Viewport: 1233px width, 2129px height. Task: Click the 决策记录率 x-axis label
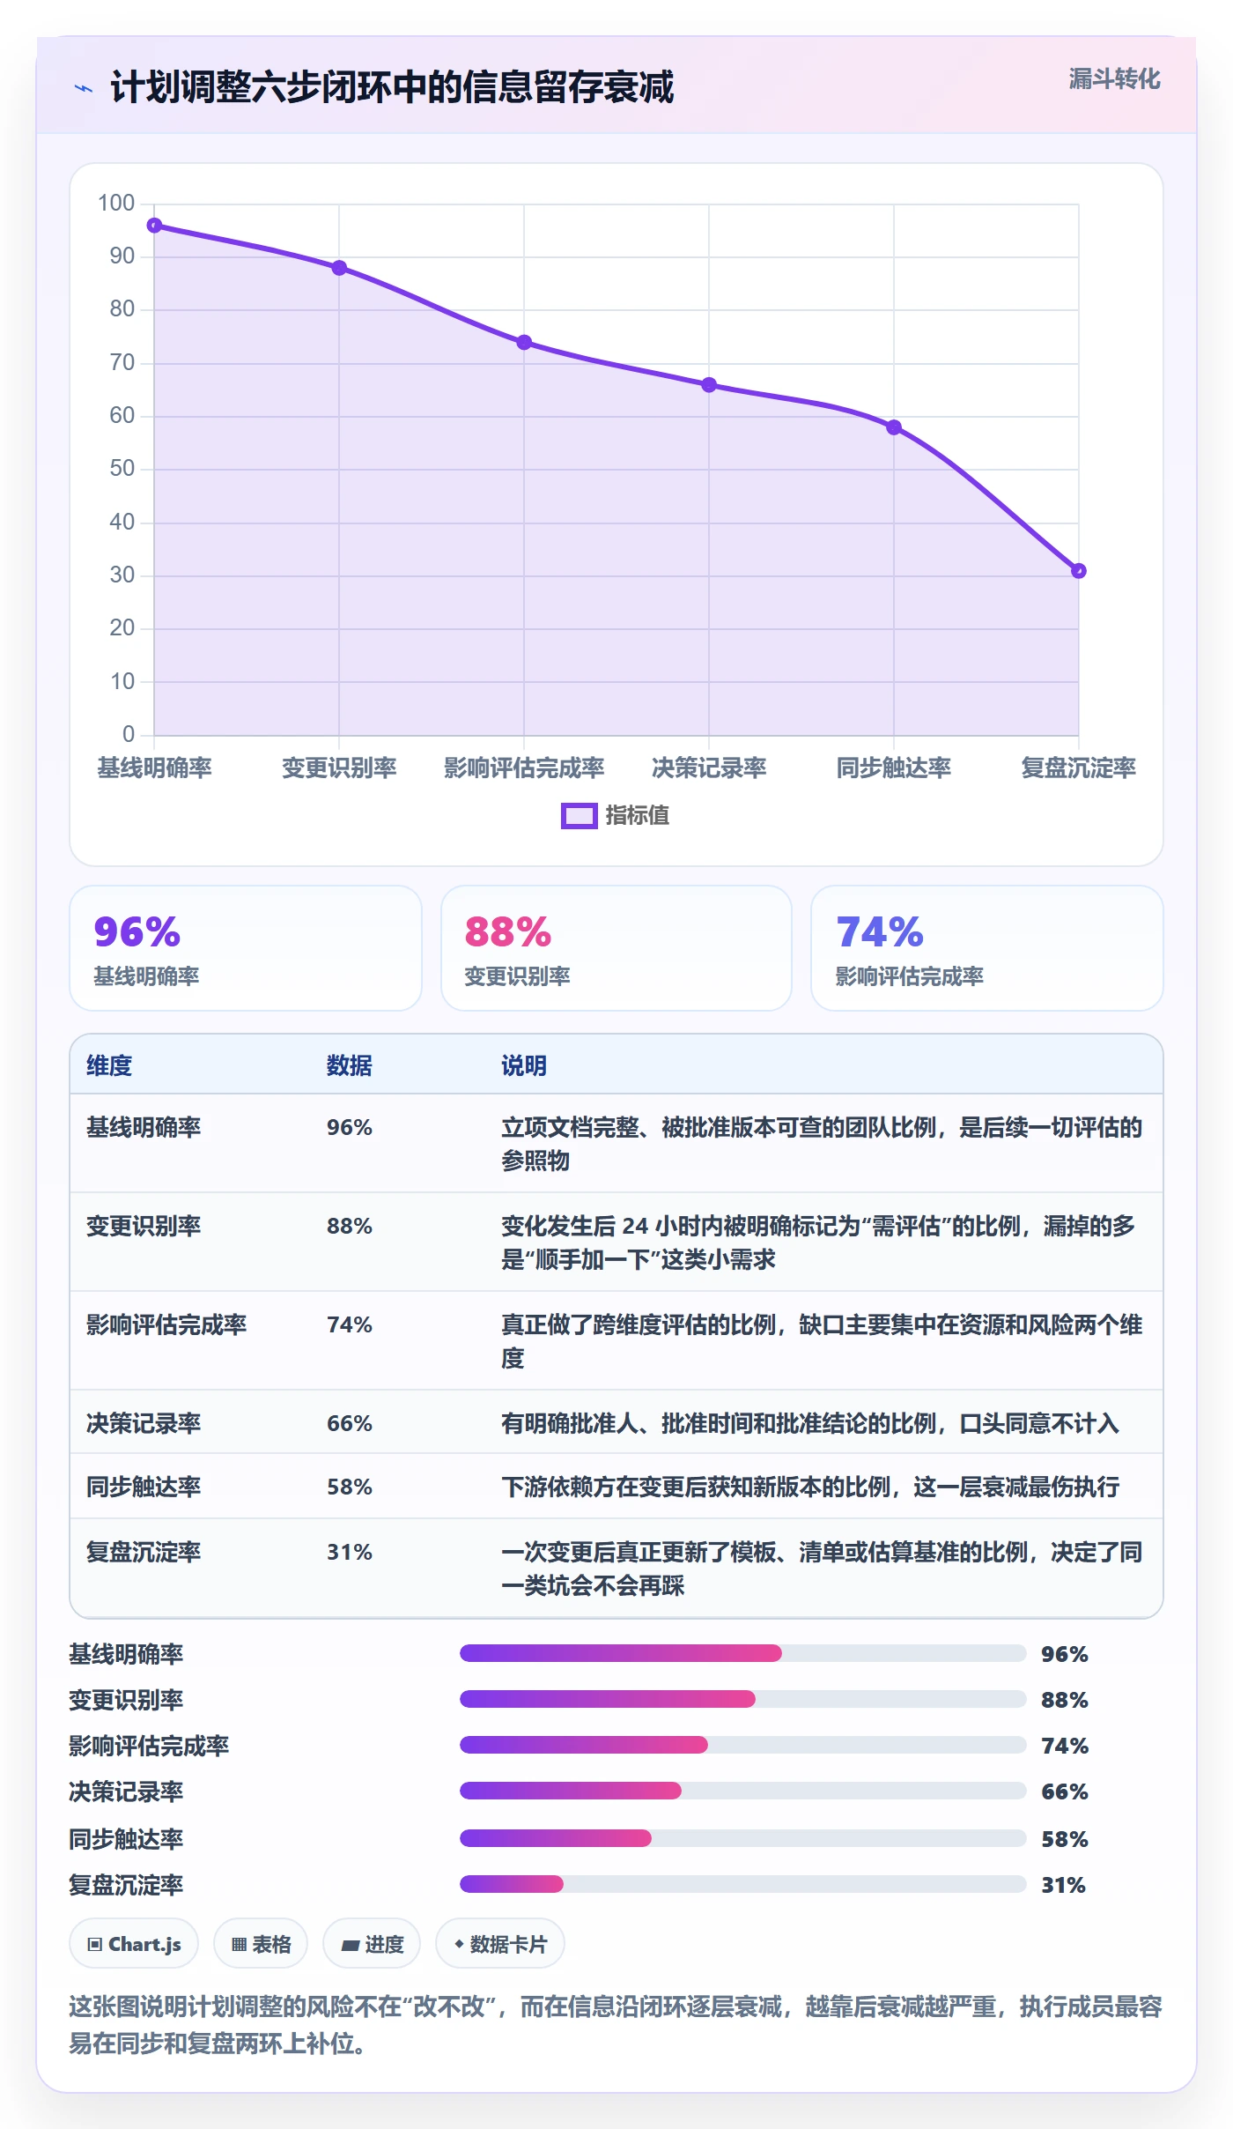click(x=709, y=768)
